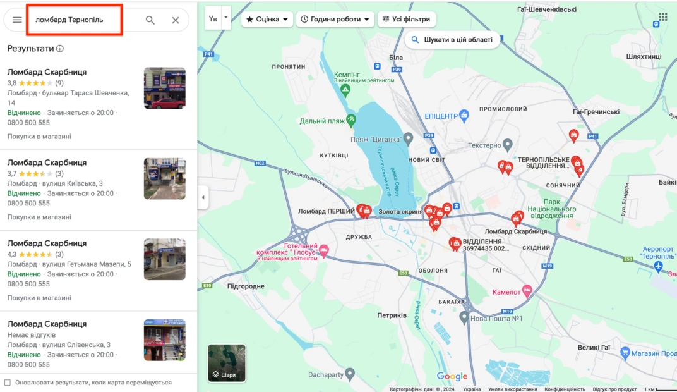Open the hamburger menu in search bar
The width and height of the screenshot is (677, 392).
[x=17, y=20]
